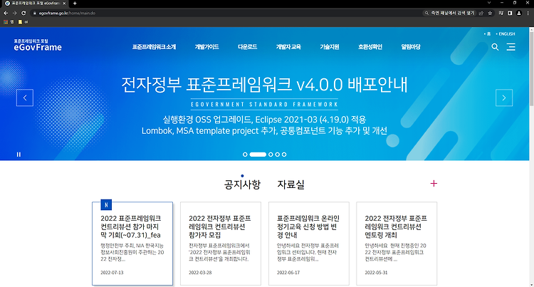534x287 pixels.
Task: Open notice card dated 2022-07-13
Action: pos(132,244)
